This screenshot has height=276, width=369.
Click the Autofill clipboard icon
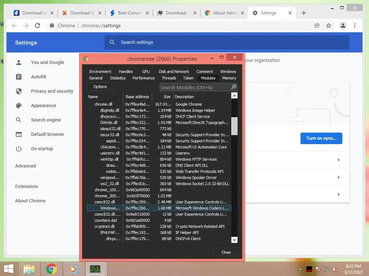pos(19,77)
